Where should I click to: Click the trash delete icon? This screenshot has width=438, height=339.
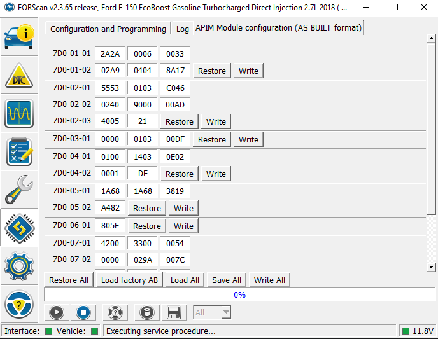(147, 312)
